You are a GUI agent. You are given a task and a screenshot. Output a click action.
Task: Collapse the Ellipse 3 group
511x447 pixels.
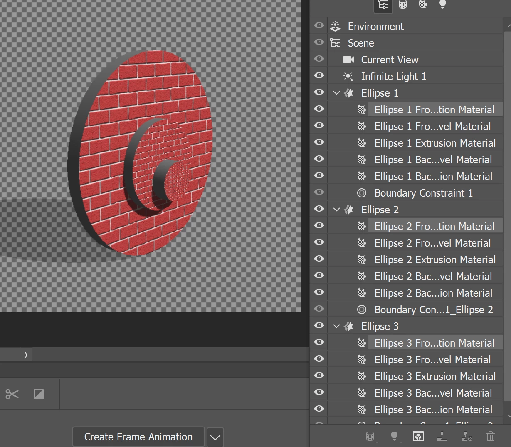tap(337, 326)
